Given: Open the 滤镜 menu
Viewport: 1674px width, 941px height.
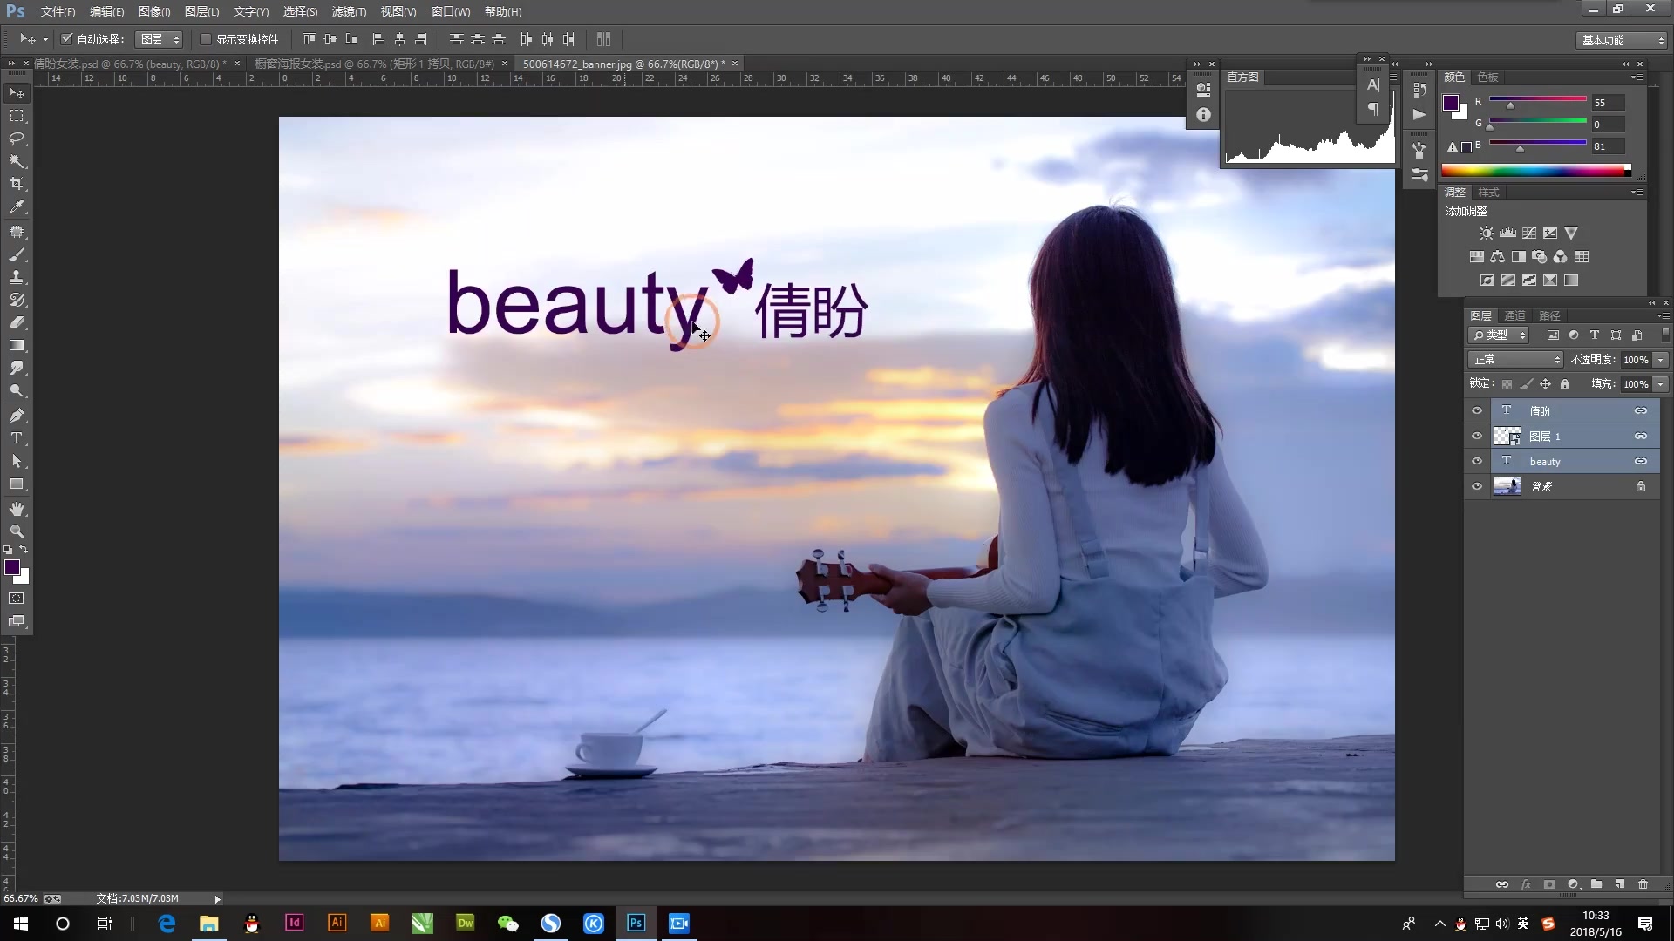Looking at the screenshot, I should point(350,11).
